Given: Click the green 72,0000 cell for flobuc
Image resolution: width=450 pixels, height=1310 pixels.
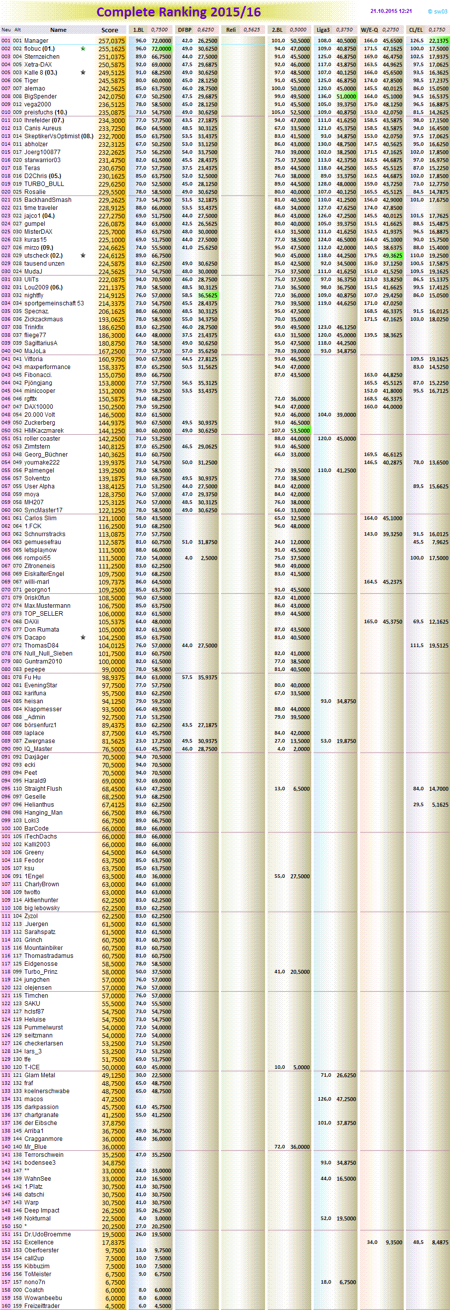Looking at the screenshot, I should click(161, 49).
